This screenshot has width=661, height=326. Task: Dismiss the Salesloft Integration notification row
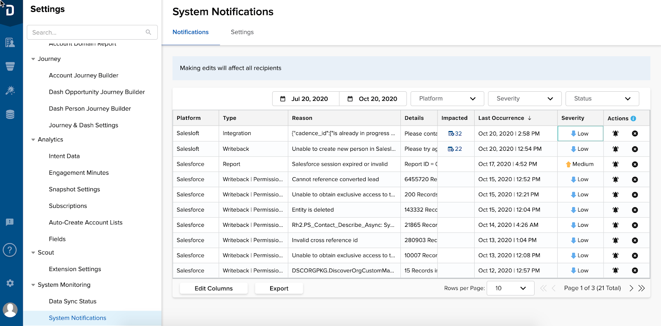click(635, 133)
